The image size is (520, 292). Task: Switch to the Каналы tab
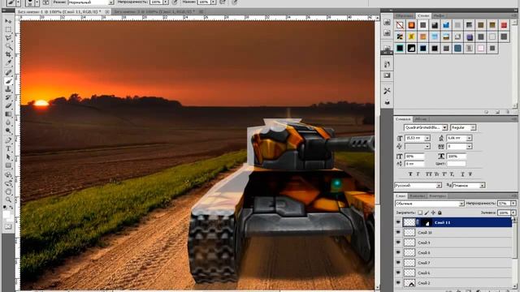[x=417, y=196]
